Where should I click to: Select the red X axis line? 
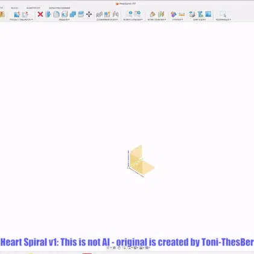137,173
